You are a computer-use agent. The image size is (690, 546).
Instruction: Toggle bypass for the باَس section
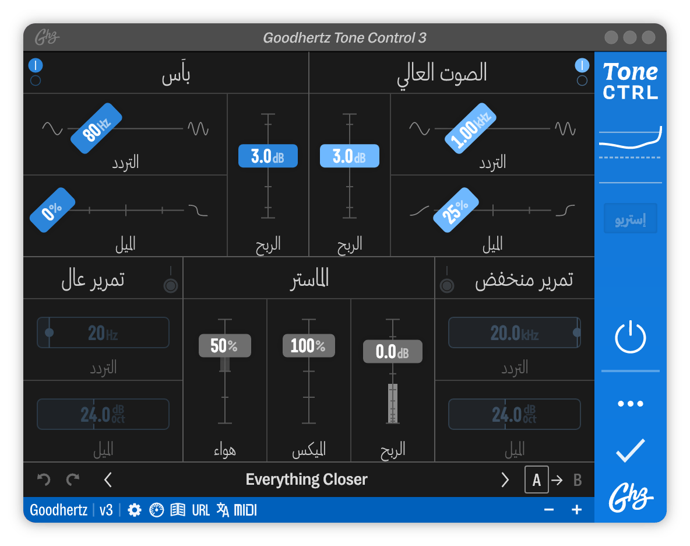pos(36,65)
